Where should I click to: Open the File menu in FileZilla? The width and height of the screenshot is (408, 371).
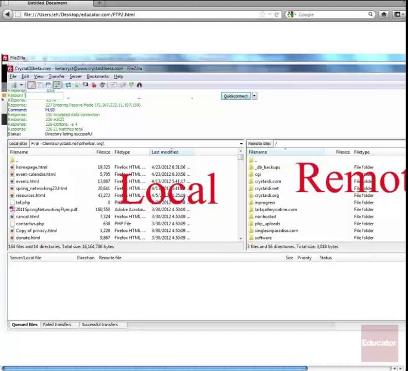[13, 77]
